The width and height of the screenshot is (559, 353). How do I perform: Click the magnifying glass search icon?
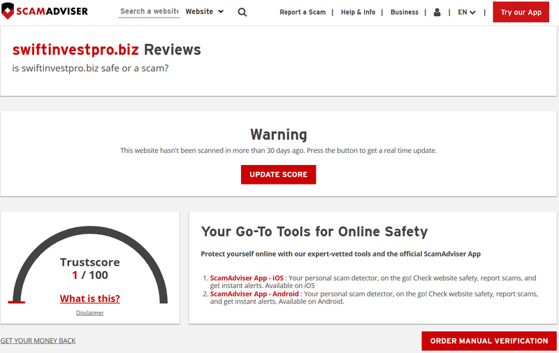[x=242, y=12]
